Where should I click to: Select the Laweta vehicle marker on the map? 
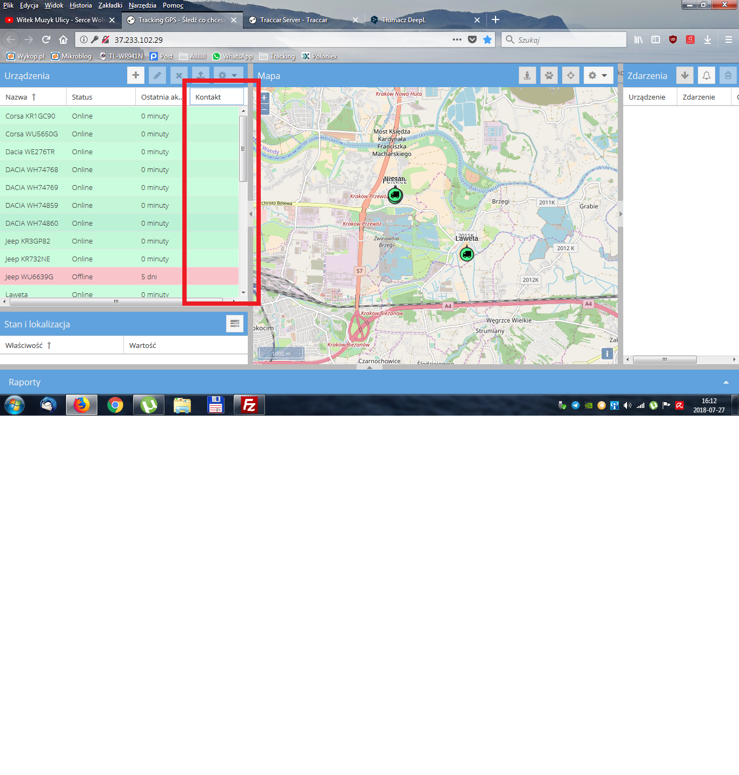coord(467,253)
